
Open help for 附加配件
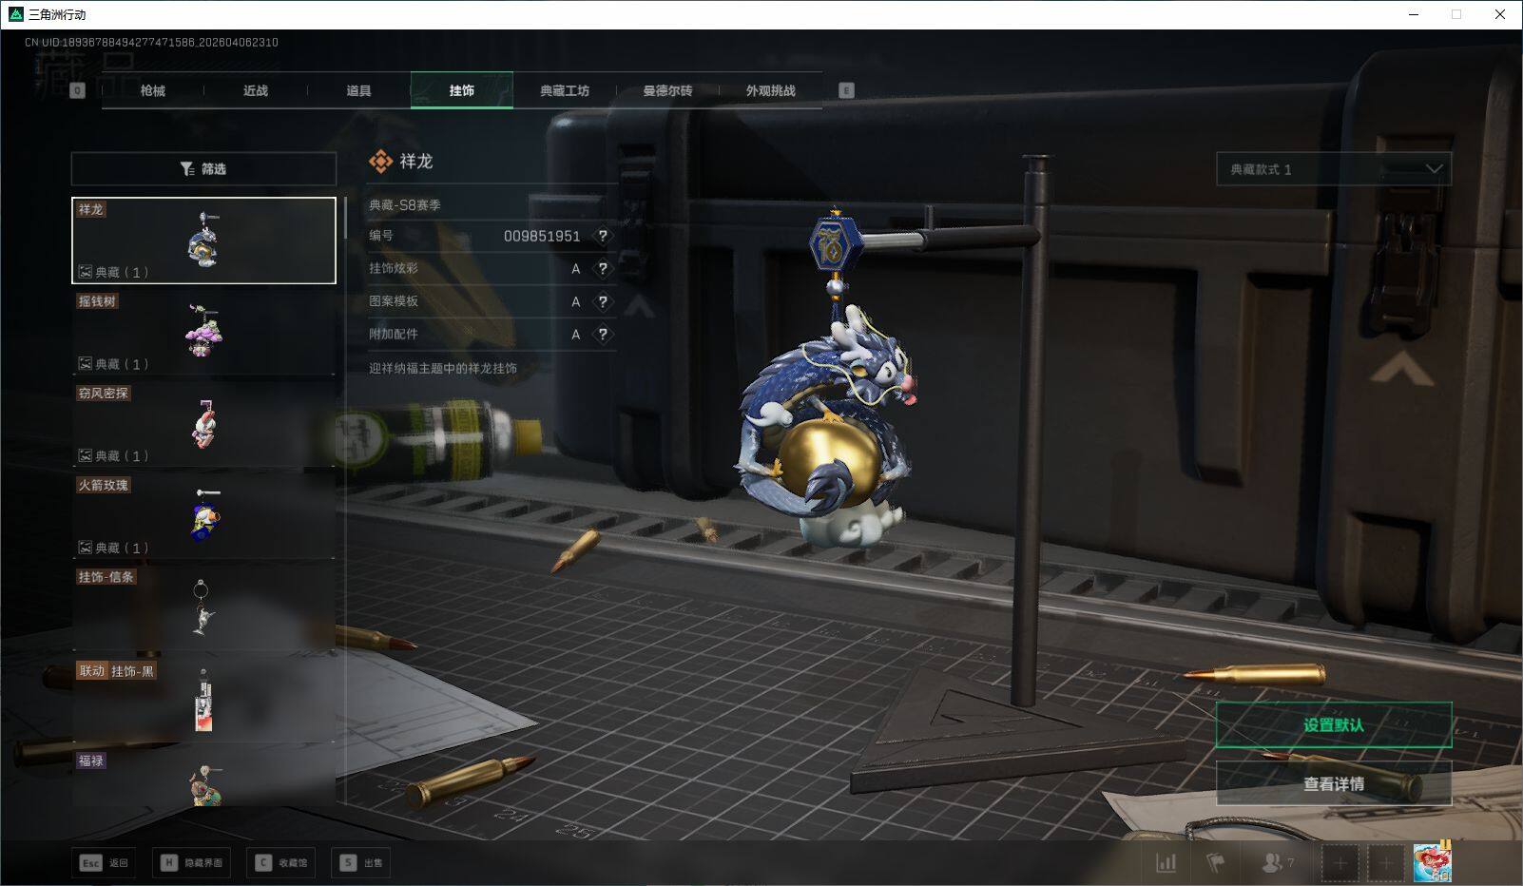602,334
